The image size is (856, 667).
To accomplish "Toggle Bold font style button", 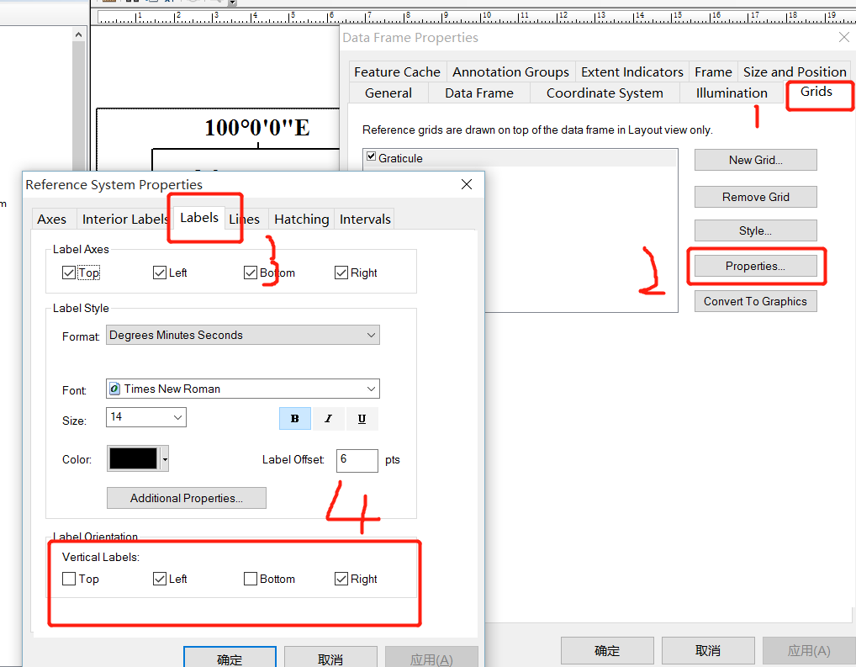I will coord(295,418).
